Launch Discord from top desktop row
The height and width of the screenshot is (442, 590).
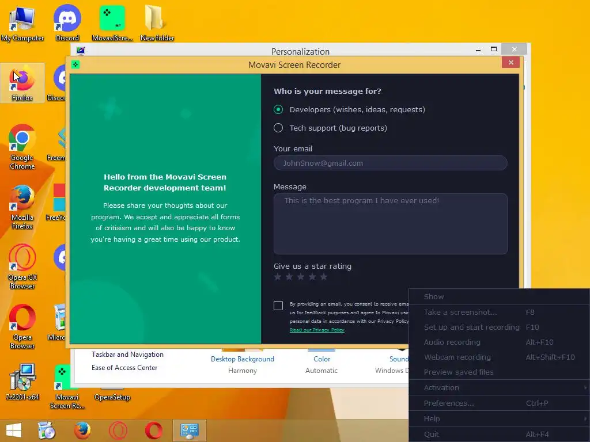pyautogui.click(x=67, y=23)
